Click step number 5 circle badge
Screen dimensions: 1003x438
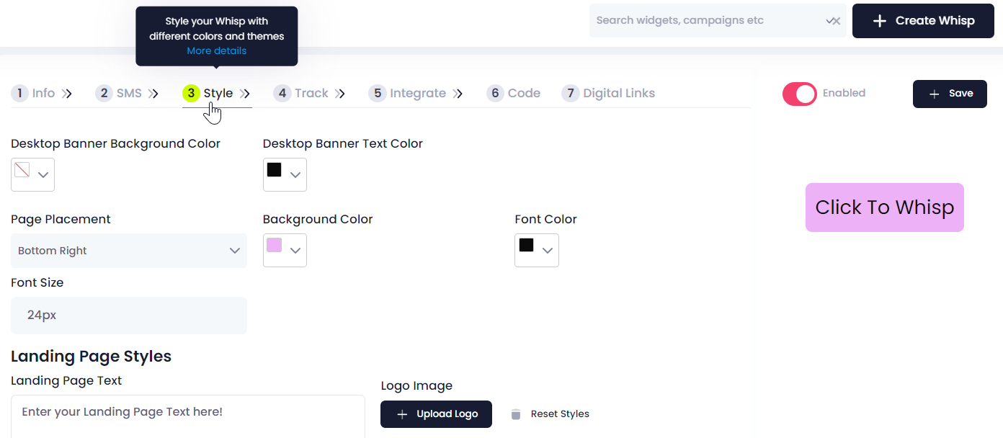[378, 93]
